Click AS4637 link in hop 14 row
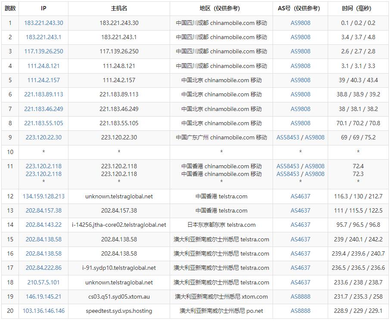Viewport: 391px width, 321px height. (301, 225)
